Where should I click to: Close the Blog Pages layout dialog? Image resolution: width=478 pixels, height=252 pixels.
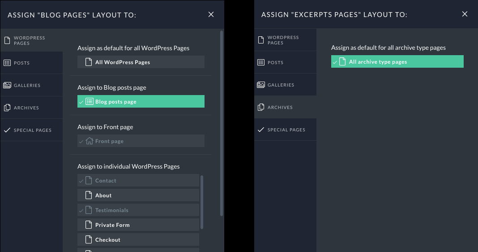tap(211, 14)
